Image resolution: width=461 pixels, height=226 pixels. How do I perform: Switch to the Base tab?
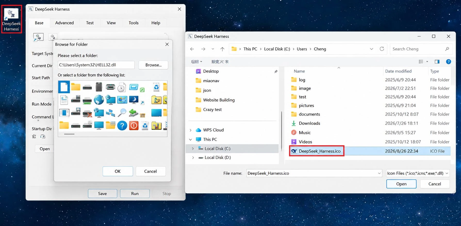tap(39, 23)
